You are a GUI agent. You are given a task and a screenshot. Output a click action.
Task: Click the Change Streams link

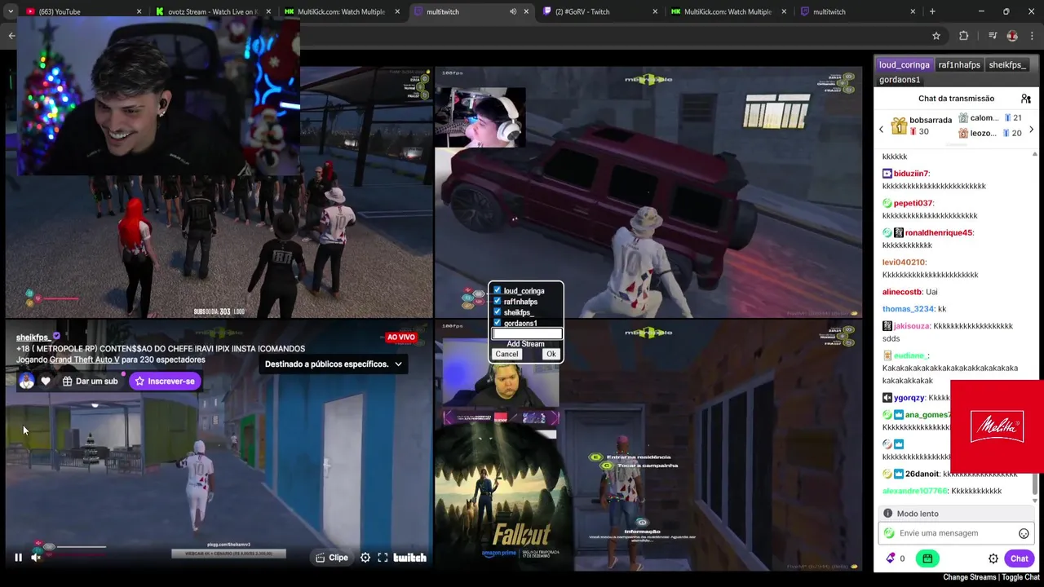pyautogui.click(x=970, y=577)
